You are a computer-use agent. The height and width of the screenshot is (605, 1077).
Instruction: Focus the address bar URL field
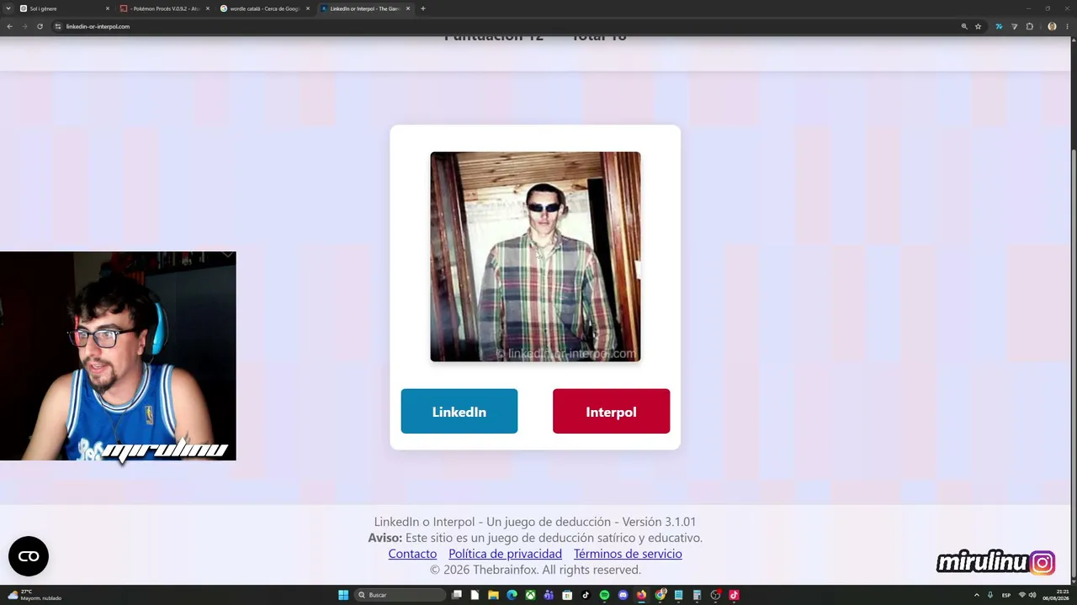[x=505, y=26]
